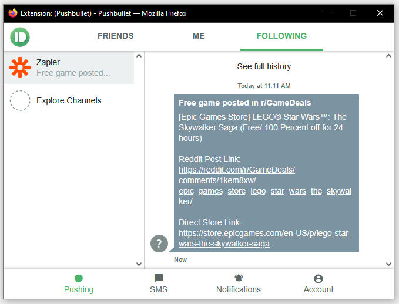The height and width of the screenshot is (304, 399).
Task: Switch to the FRIENDS tab
Action: tap(116, 36)
